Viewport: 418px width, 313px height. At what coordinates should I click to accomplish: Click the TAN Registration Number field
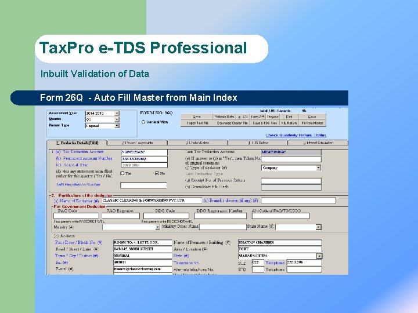[x=143, y=185]
